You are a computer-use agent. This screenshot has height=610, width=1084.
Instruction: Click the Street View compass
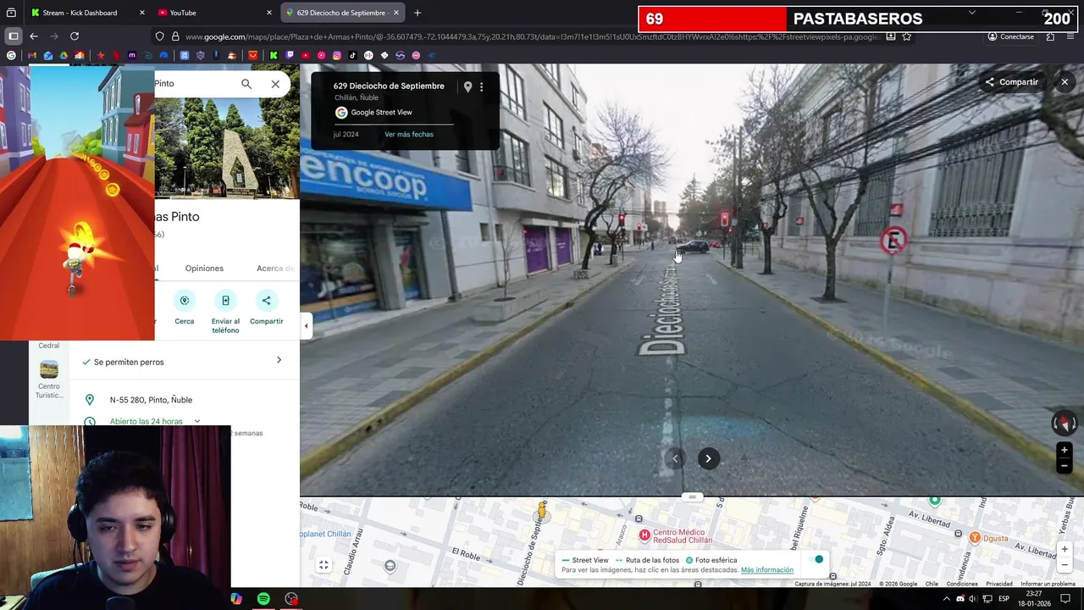(x=1065, y=422)
